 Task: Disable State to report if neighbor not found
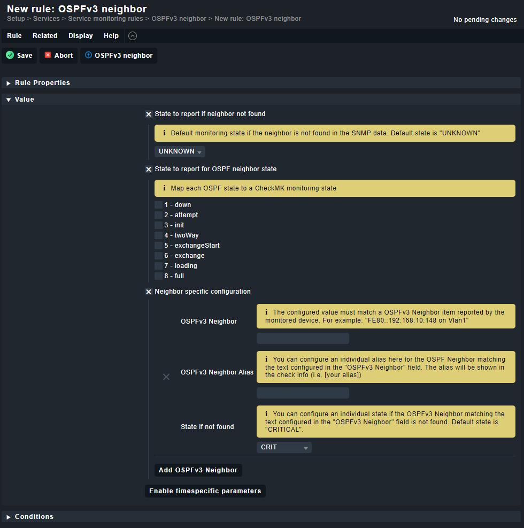pos(149,114)
